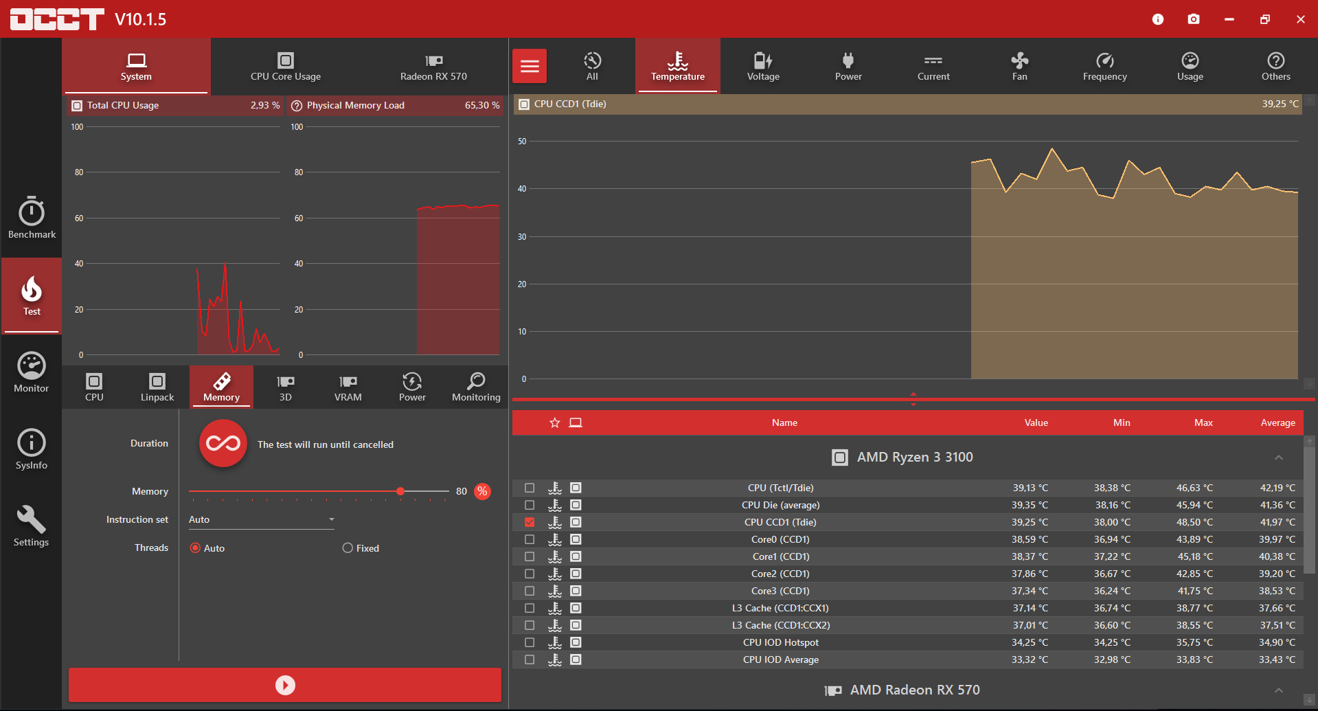Viewport: 1318px width, 711px height.
Task: Open the Current sensors tab
Action: [x=933, y=66]
